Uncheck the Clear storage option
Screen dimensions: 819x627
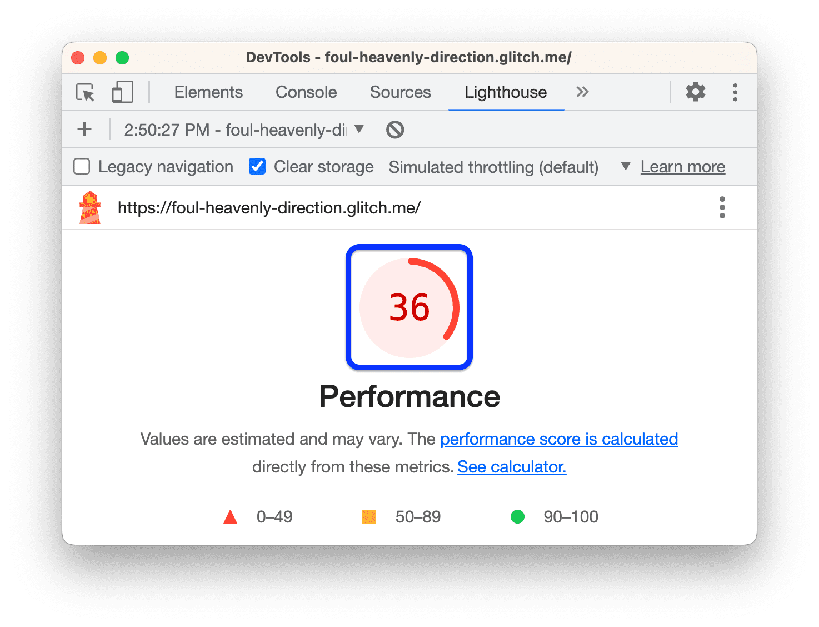(257, 166)
